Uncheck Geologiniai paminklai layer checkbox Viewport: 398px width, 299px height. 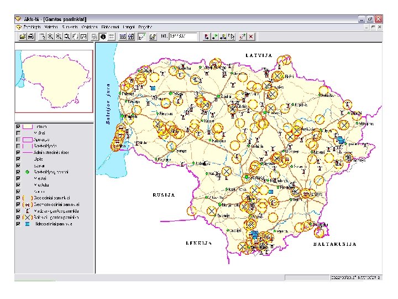(18, 198)
